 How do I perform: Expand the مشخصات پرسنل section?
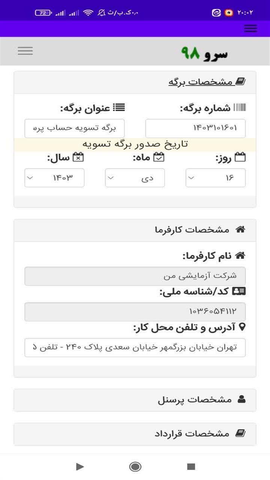135,400
